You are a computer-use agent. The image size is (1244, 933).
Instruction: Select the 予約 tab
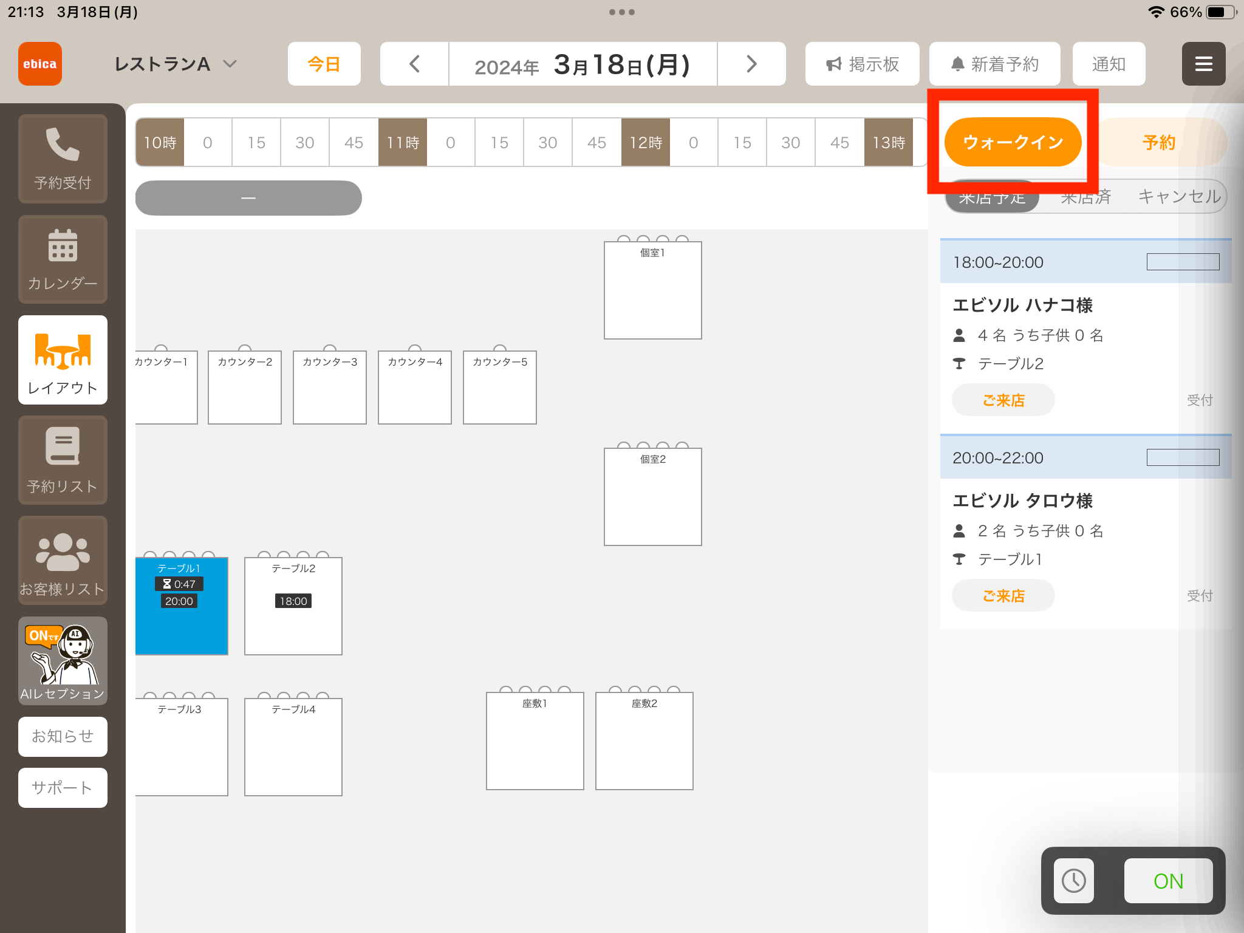pos(1160,142)
